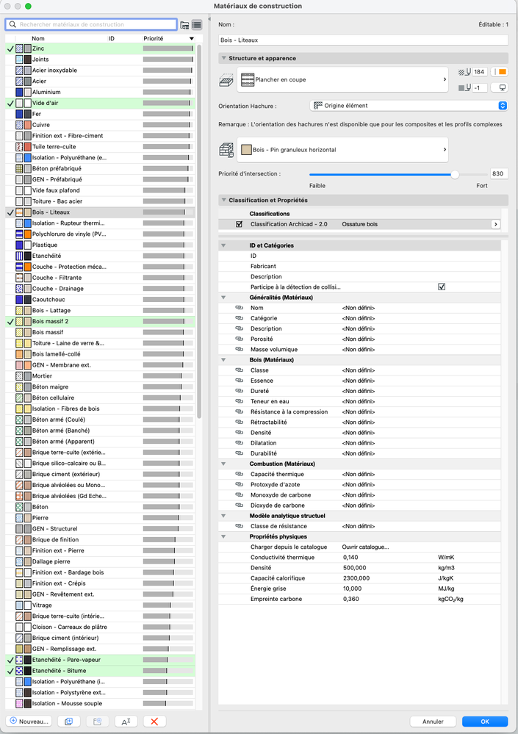Viewport: 518px width, 734px height.
Task: Click the surface material icon beside Bois - Pin granuleux
Action: (226, 151)
